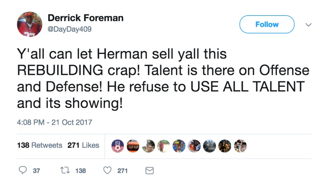Click the orange car avatar

coord(133,146)
